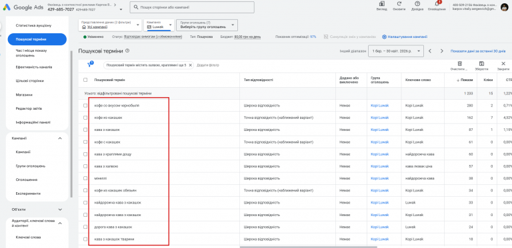The width and height of the screenshot is (512, 248).
Task: Open Представлення даних Усі кампанії dropdown
Action: click(x=111, y=25)
